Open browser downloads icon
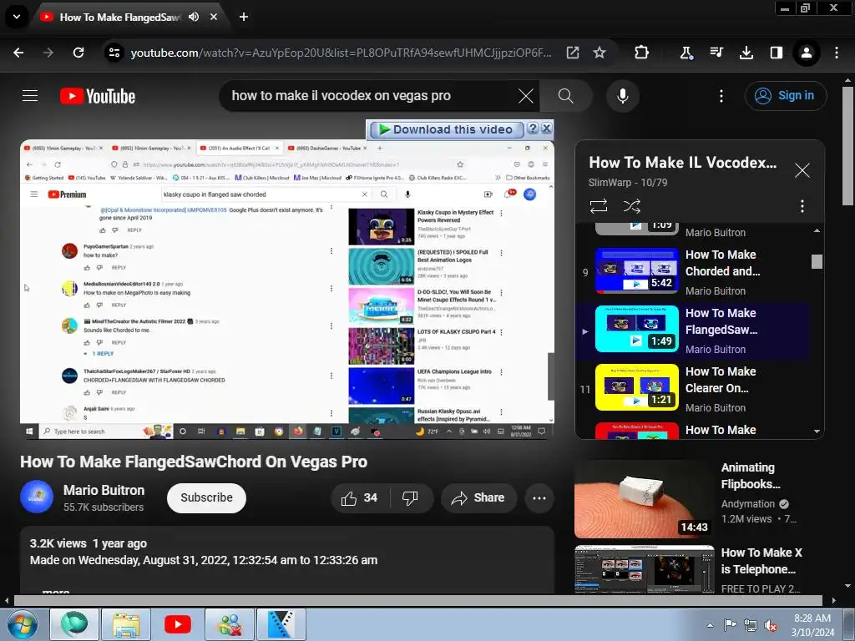This screenshot has height=641, width=855. coord(746,53)
